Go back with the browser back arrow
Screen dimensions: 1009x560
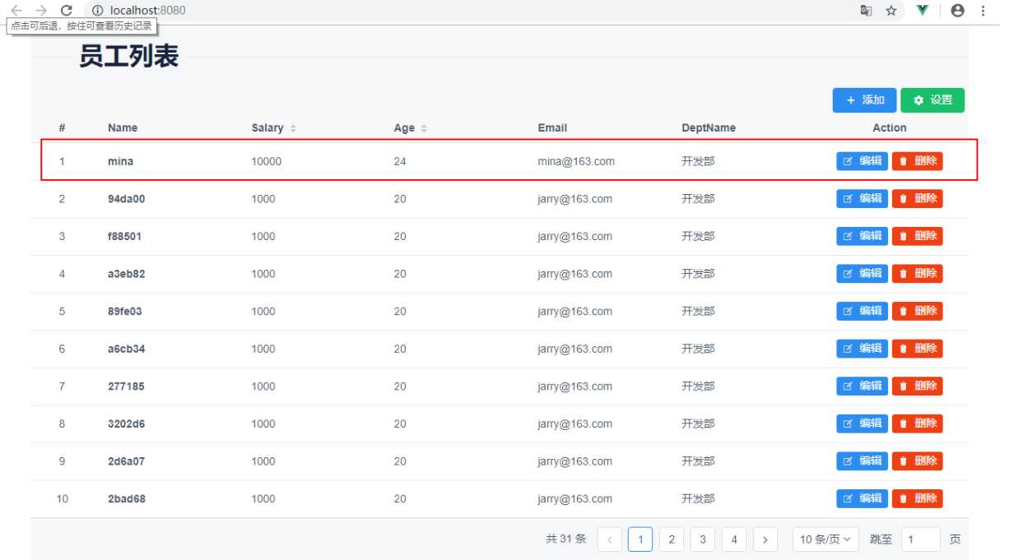click(16, 11)
